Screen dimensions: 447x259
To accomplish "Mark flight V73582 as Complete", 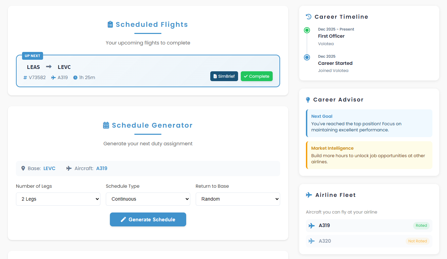I will click(257, 76).
